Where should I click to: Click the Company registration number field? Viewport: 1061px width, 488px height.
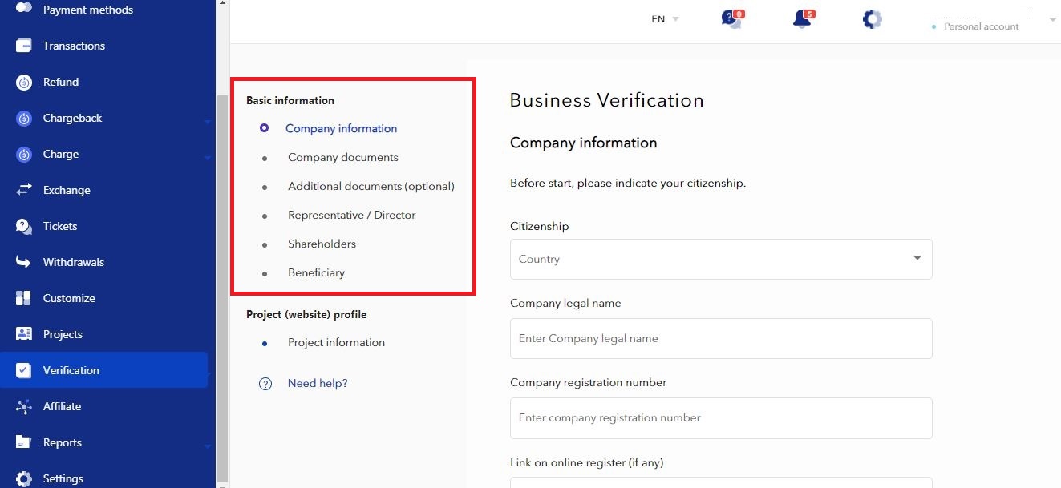[720, 417]
